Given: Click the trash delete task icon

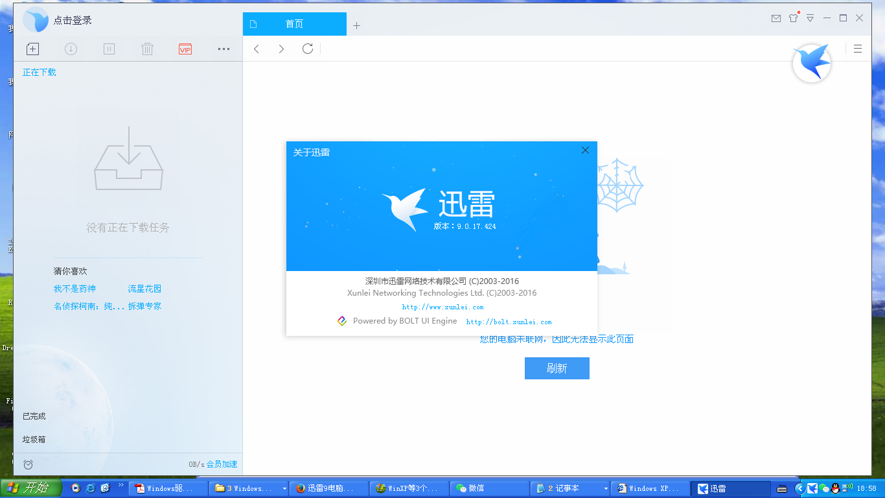Looking at the screenshot, I should point(147,49).
